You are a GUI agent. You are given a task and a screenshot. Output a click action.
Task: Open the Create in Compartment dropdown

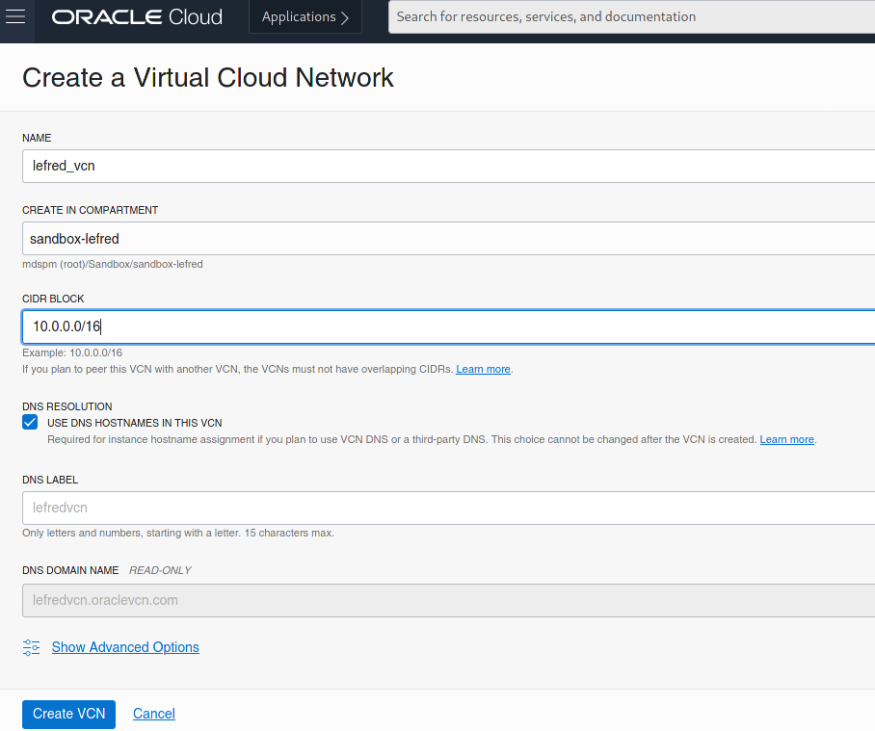(x=449, y=239)
